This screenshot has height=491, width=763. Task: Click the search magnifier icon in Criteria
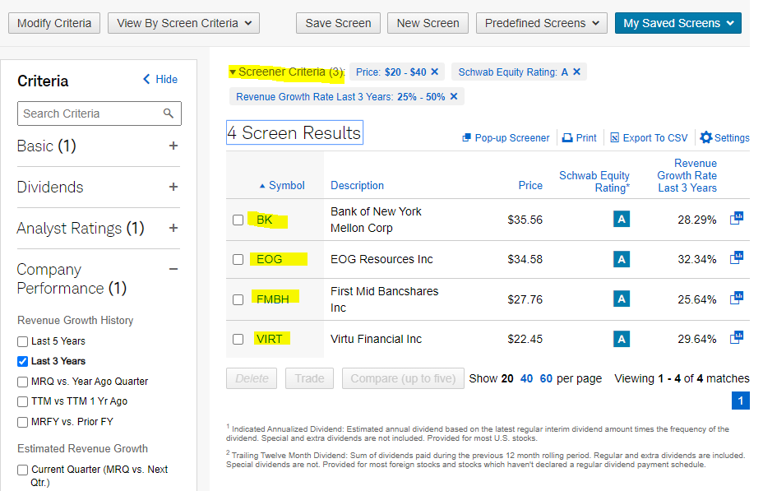point(169,113)
